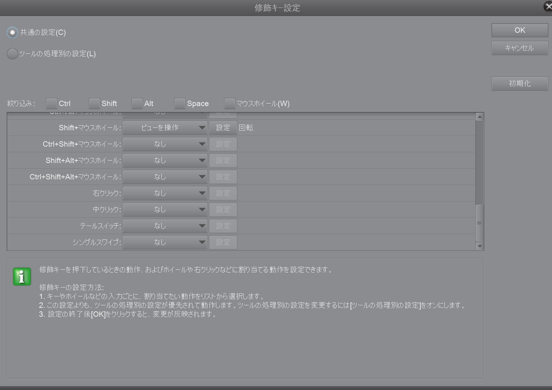Image resolution: width=552 pixels, height=390 pixels.
Task: Click the 修飾キーの設定方法: heading
Action: 72,287
